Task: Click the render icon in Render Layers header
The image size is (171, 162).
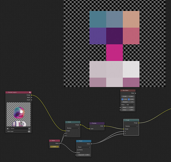Action: 30,92
